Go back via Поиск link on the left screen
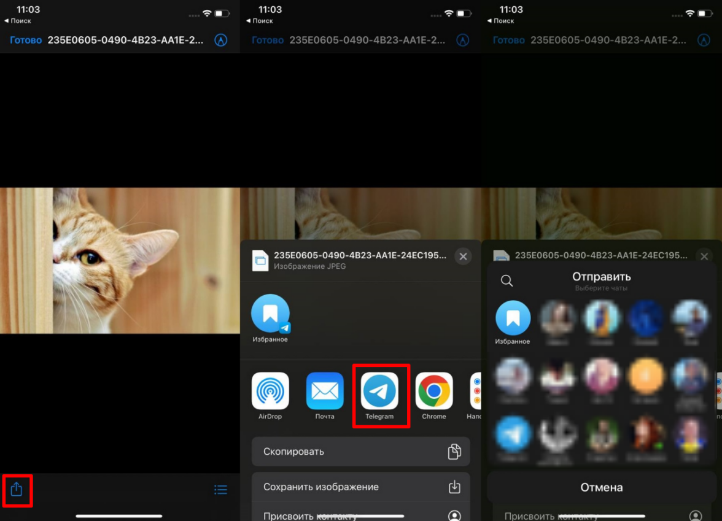Image resolution: width=722 pixels, height=521 pixels. [x=18, y=21]
